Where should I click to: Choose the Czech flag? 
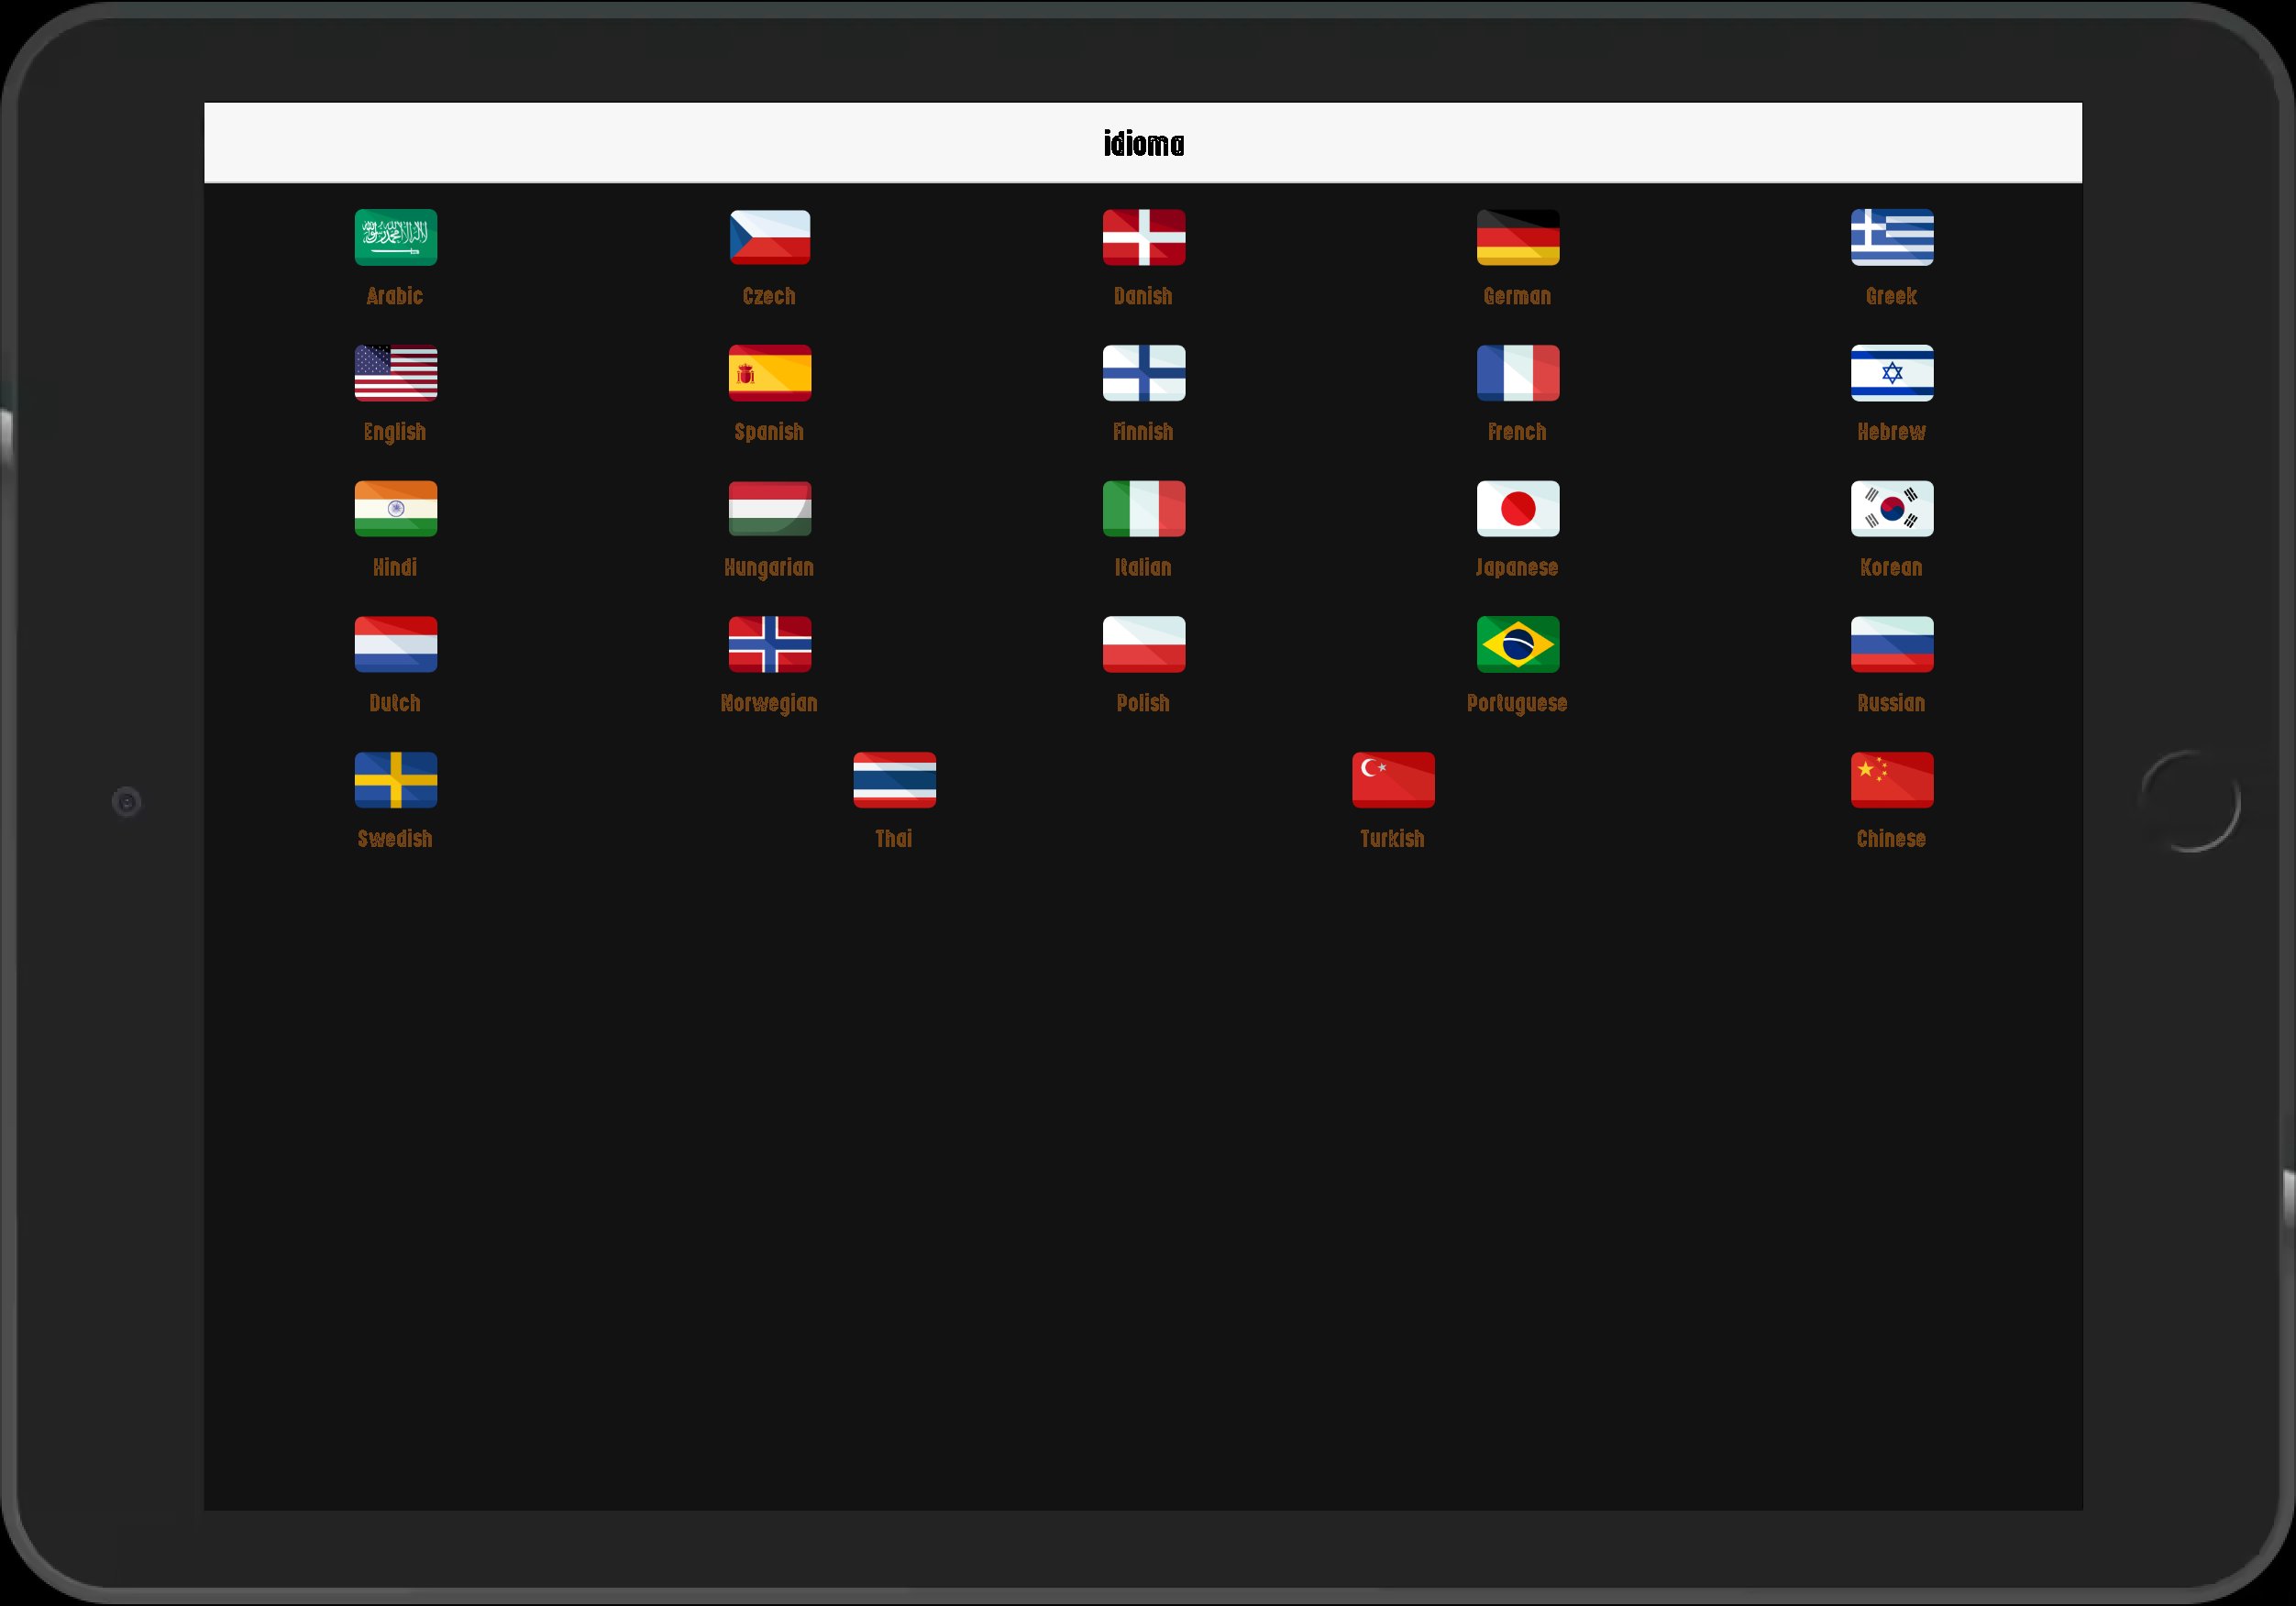pos(769,237)
